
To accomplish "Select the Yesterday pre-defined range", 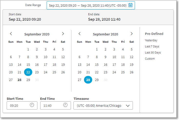I will tap(151, 40).
